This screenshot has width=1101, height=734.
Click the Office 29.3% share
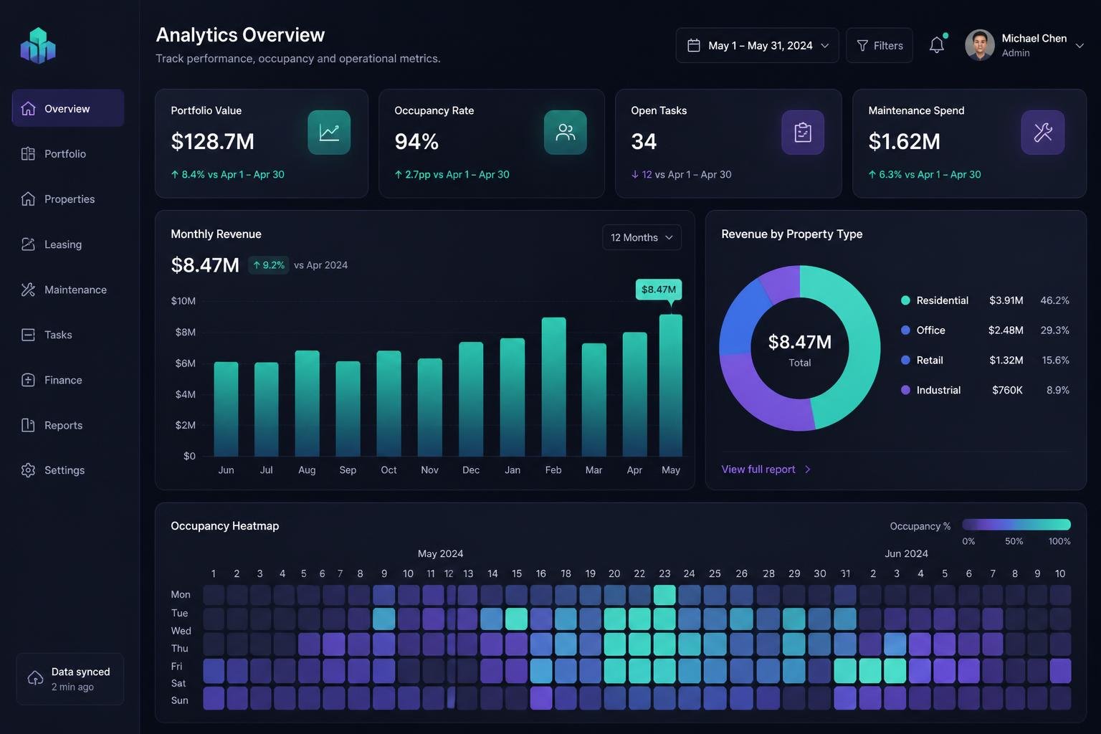point(1055,330)
